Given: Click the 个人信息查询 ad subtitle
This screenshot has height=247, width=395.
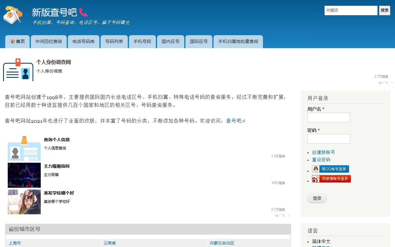Looking at the screenshot, I should (55, 148).
